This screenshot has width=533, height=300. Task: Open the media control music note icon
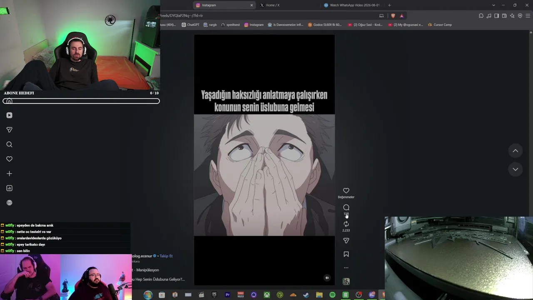pyautogui.click(x=489, y=16)
